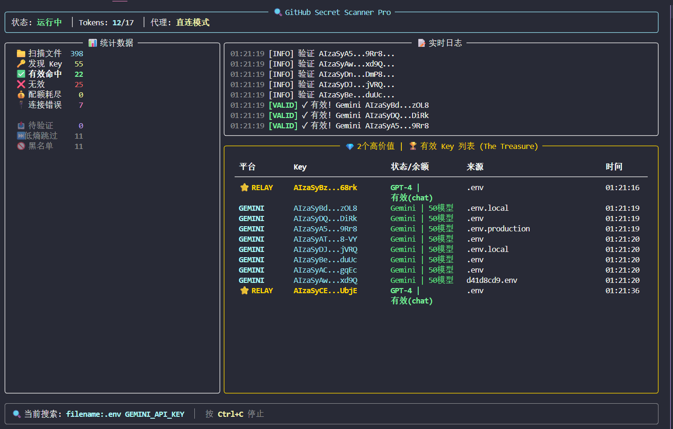The height and width of the screenshot is (429, 673).
Task: Click the money bag icon for 配额耗尽
Action: point(21,95)
